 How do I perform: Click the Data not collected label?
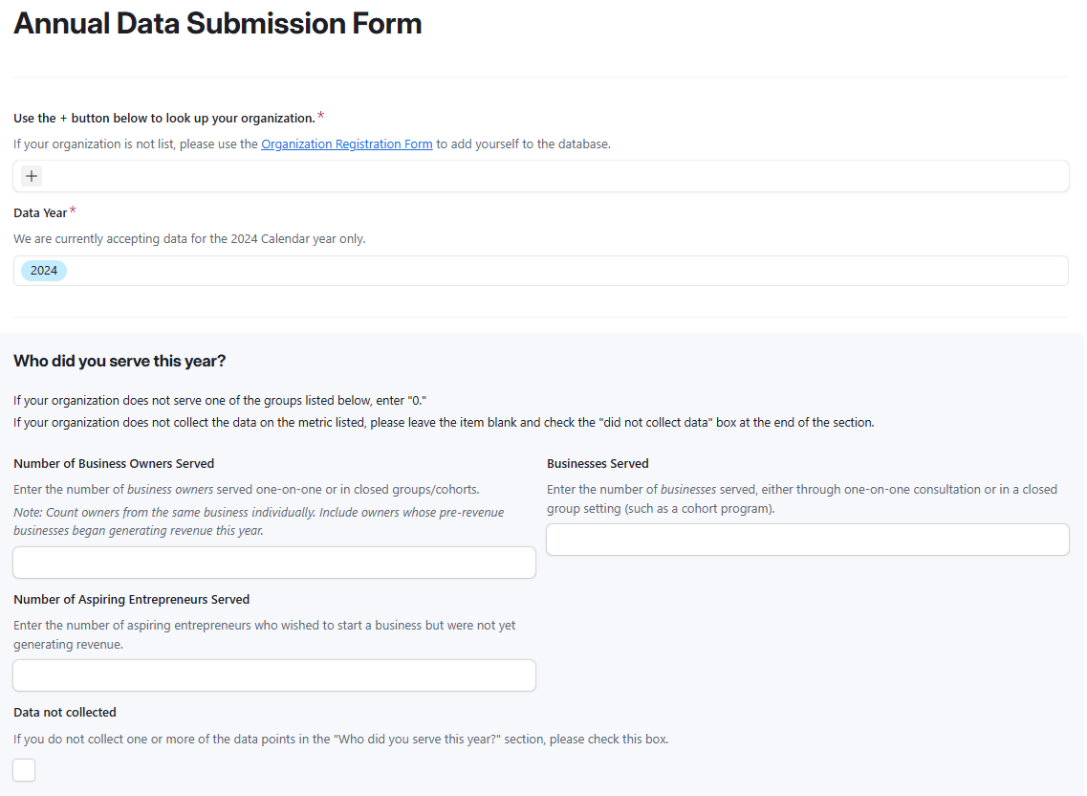[x=65, y=713]
